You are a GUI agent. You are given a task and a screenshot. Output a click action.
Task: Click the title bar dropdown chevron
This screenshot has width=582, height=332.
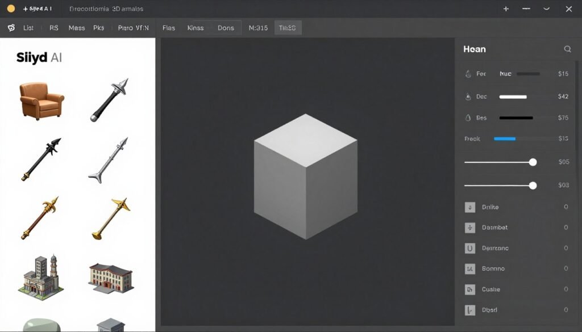tap(546, 9)
